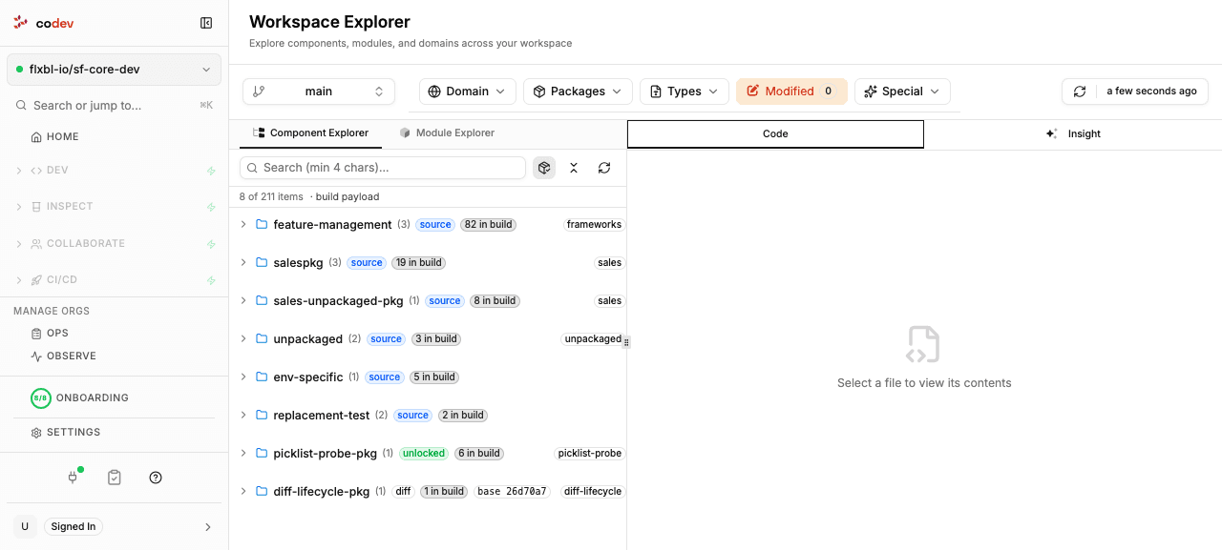Screen dimensions: 1222x550
Task: Open the Special filter dropdown
Action: point(902,92)
